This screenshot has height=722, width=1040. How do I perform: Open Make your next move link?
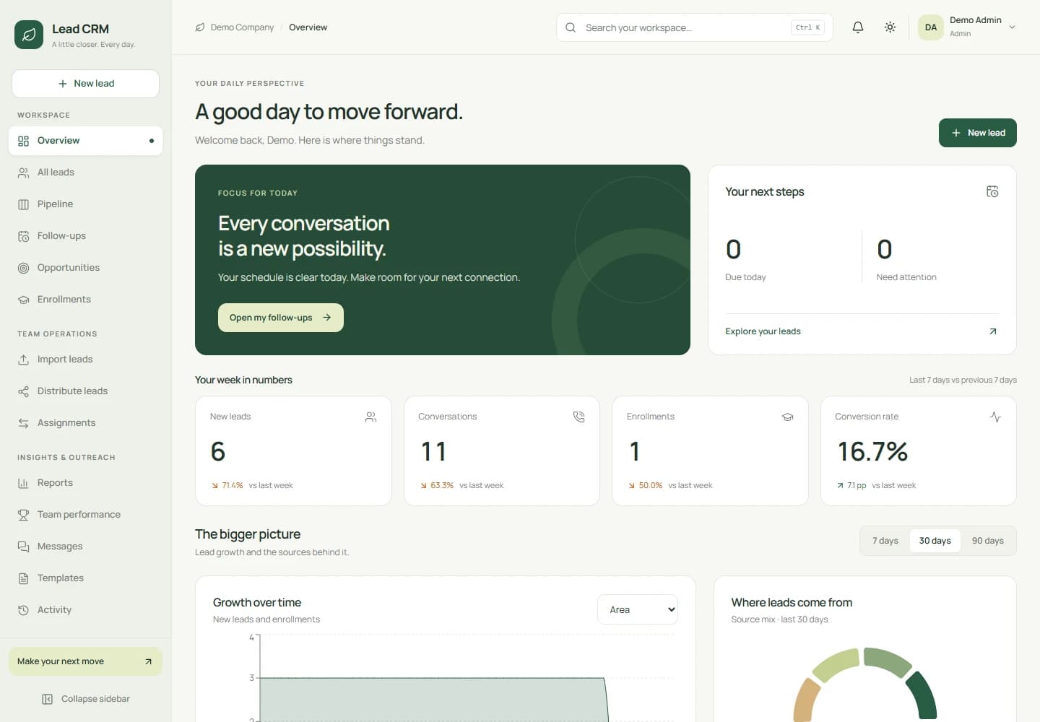[85, 661]
